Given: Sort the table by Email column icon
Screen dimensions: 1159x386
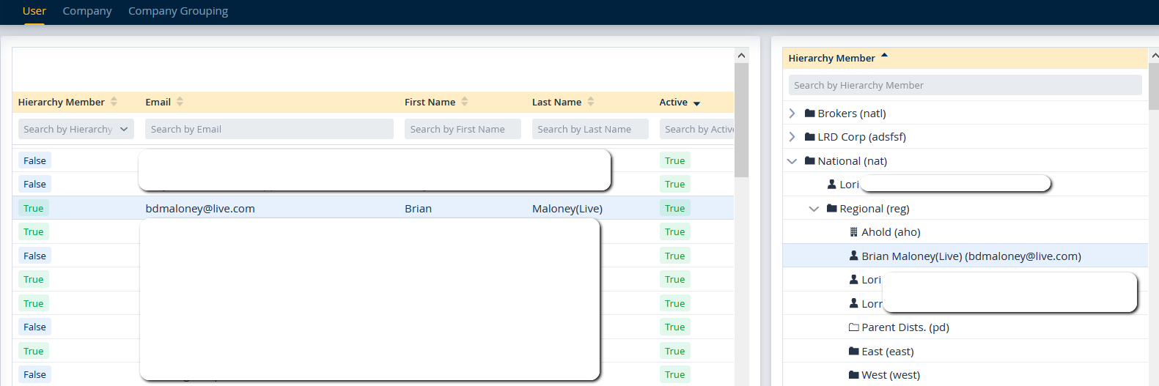Looking at the screenshot, I should [x=180, y=102].
